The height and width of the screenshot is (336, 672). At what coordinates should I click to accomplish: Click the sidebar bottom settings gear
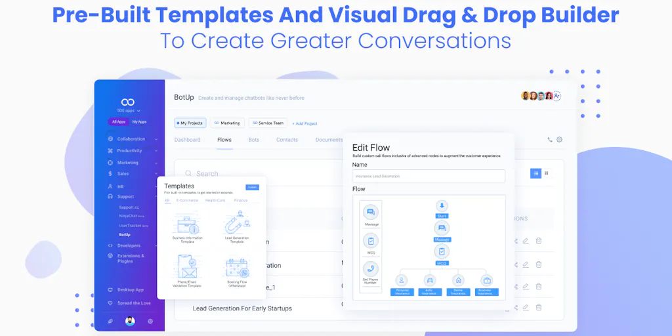(x=150, y=321)
